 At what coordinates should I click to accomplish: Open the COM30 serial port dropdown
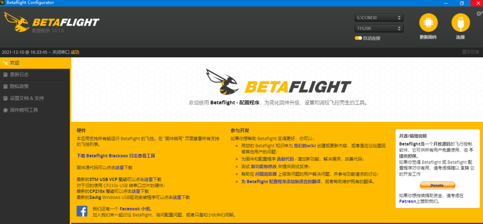tap(379, 17)
